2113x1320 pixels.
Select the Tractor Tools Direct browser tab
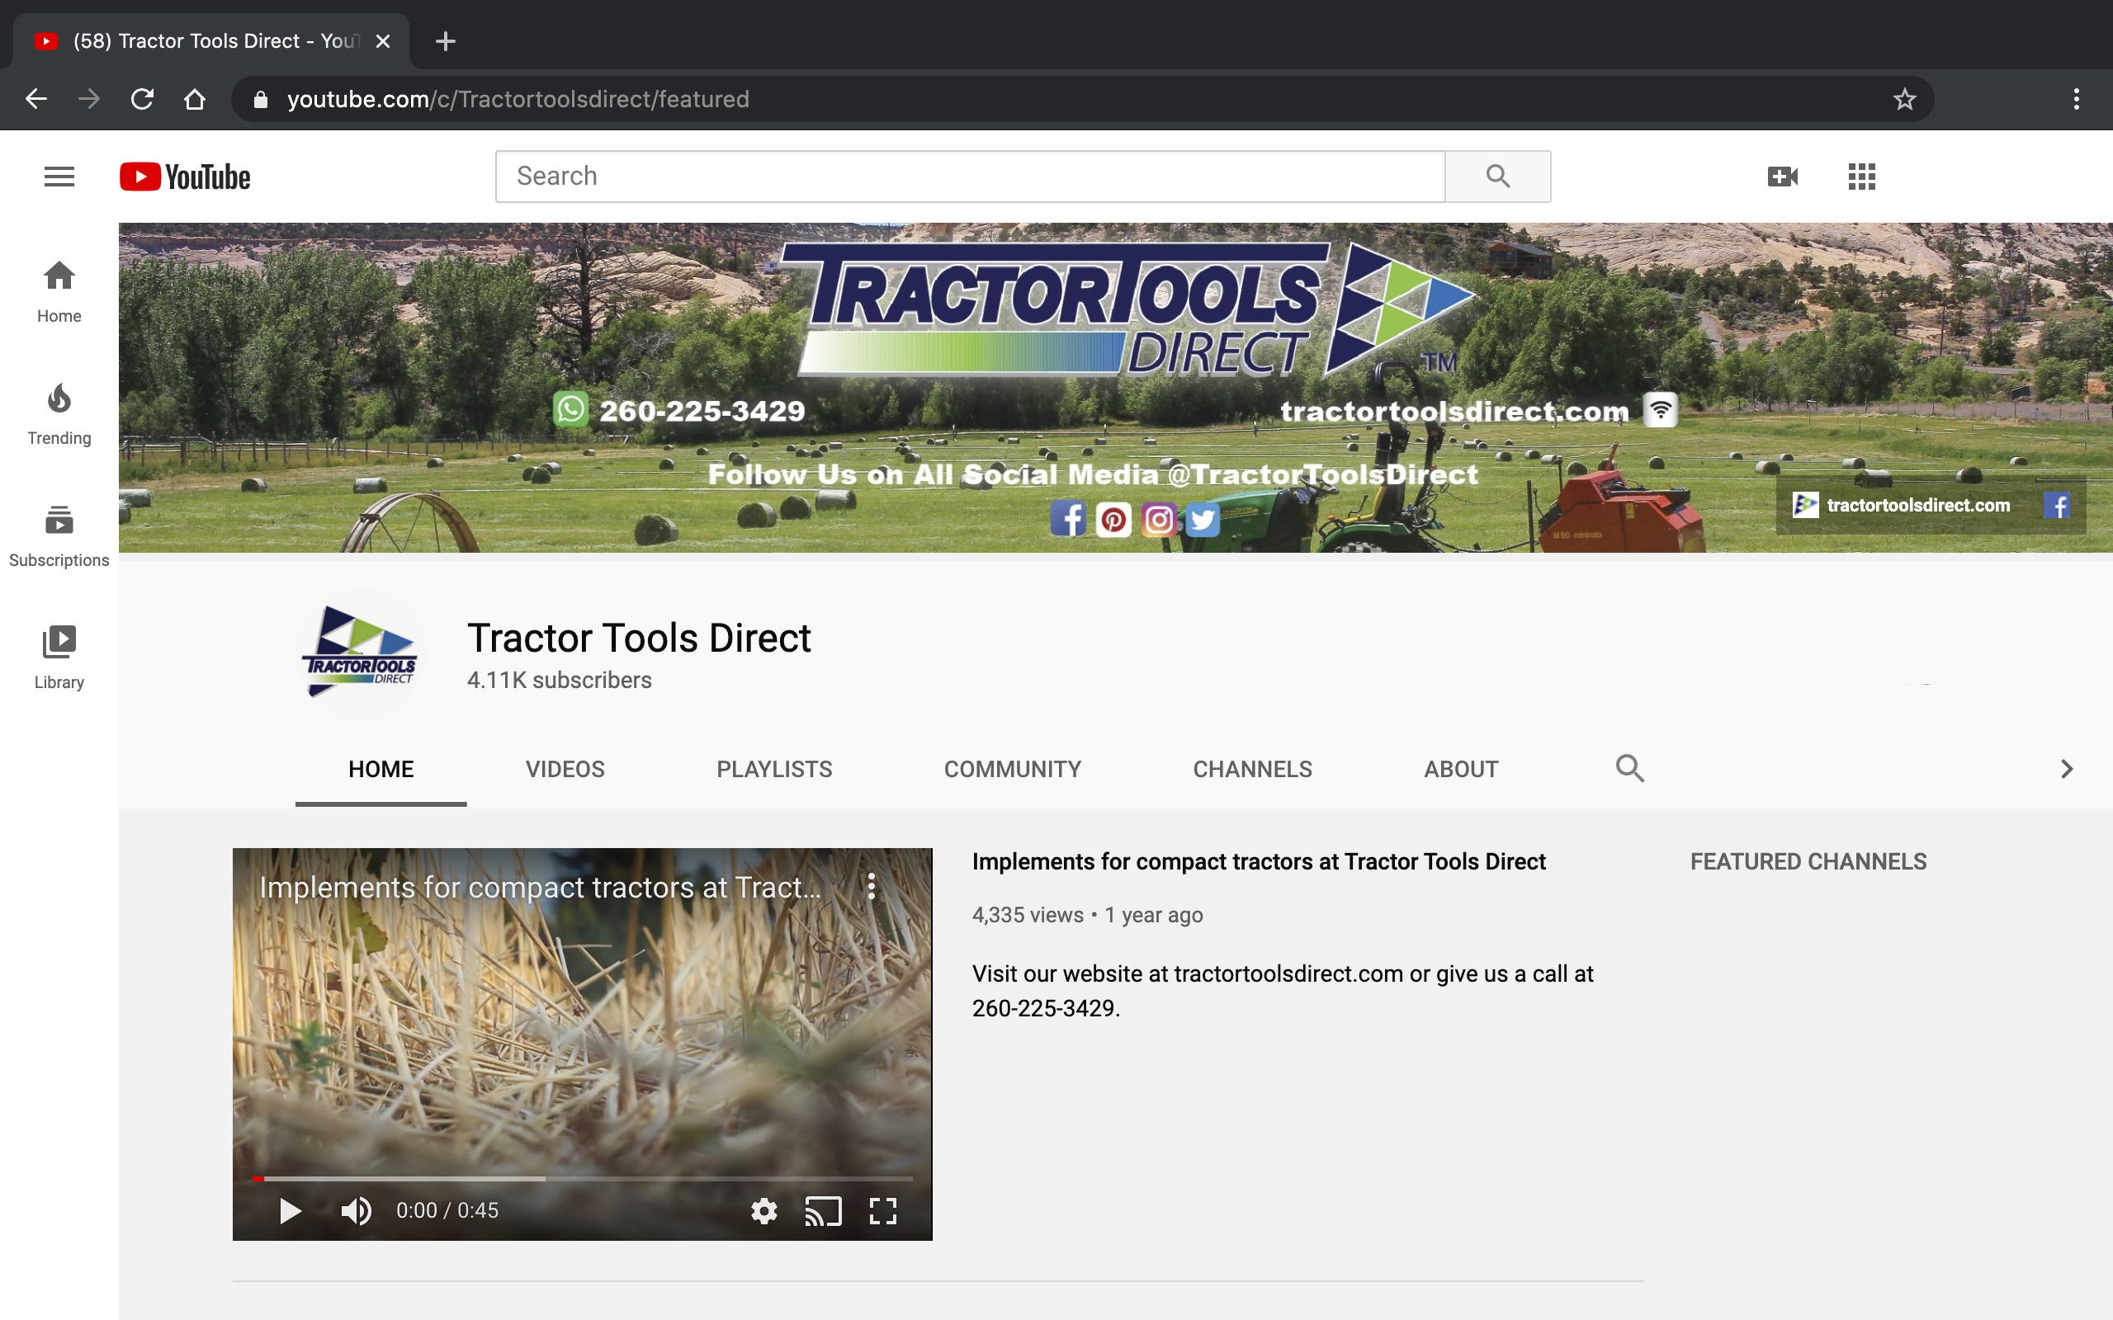click(x=210, y=41)
